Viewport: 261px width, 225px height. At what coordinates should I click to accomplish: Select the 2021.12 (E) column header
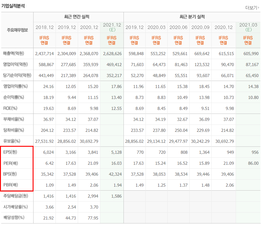point(112,27)
